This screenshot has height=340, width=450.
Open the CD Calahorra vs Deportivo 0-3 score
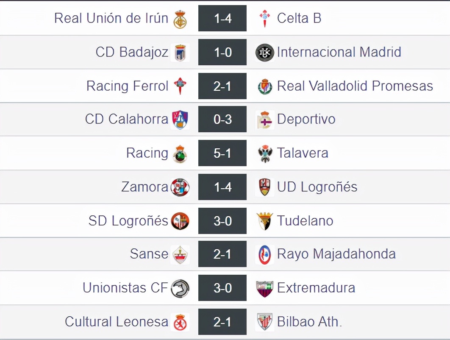coord(222,120)
